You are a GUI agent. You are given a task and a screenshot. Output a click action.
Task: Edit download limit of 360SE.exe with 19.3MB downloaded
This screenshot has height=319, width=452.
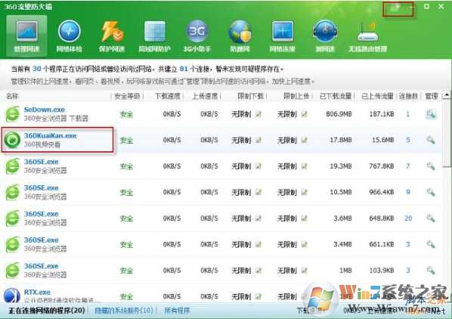click(258, 166)
